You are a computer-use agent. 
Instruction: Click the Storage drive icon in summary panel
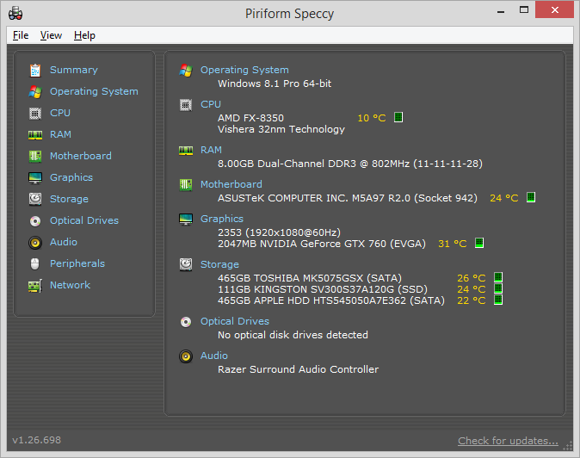click(186, 264)
